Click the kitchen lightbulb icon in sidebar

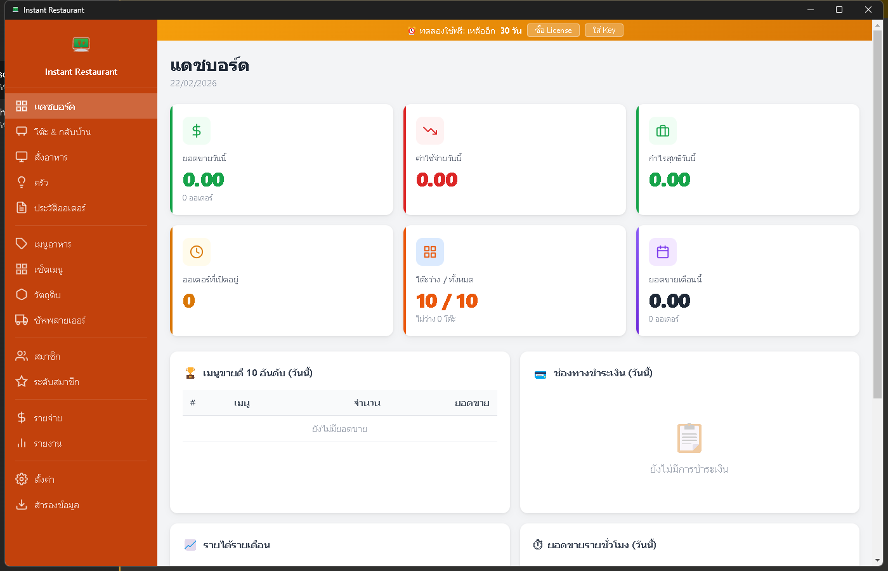[x=22, y=183]
